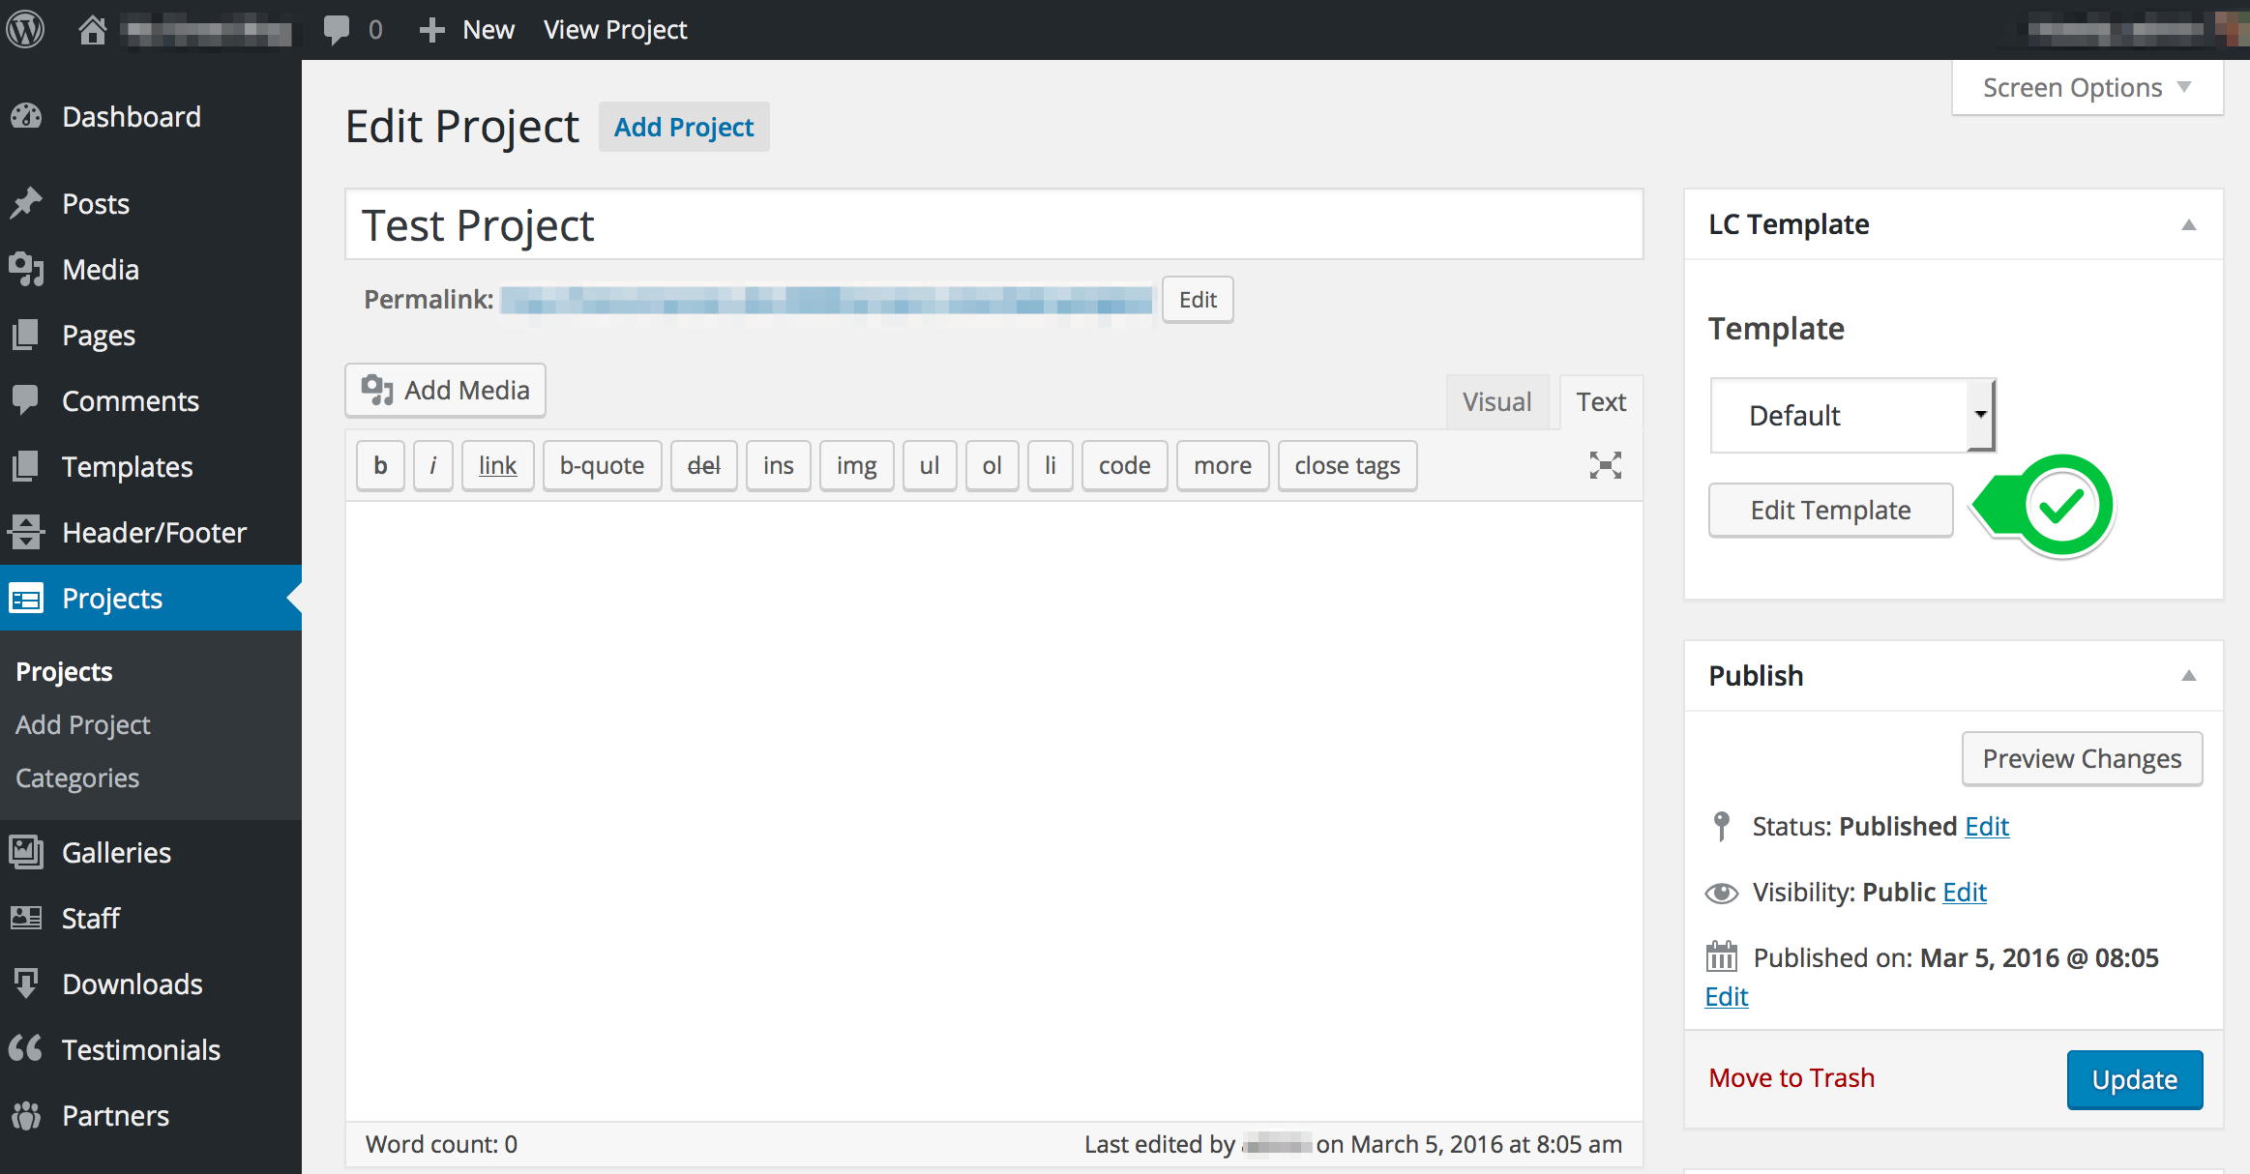Click the ul quicktag button
Viewport: 2250px width, 1174px height.
(x=929, y=465)
